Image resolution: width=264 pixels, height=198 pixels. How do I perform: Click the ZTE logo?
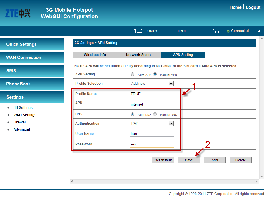coord(18,13)
